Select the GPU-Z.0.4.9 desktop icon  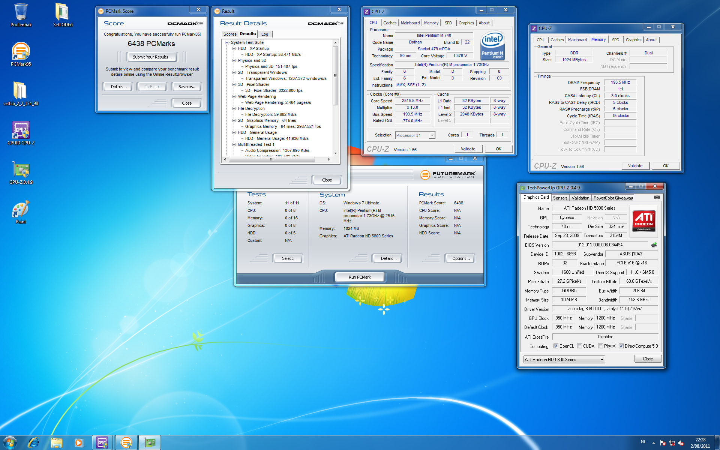point(21,172)
